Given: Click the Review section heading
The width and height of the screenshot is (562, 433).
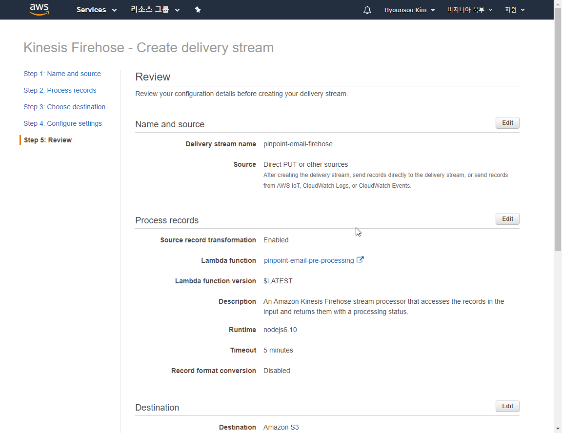Looking at the screenshot, I should [153, 77].
